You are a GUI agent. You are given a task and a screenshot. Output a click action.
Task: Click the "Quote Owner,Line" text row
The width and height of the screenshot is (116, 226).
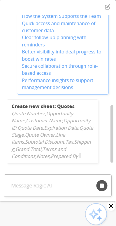(45, 135)
